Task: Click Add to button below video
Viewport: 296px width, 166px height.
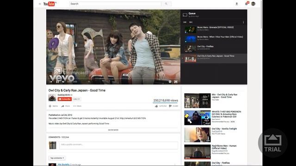Action: click(x=53, y=106)
